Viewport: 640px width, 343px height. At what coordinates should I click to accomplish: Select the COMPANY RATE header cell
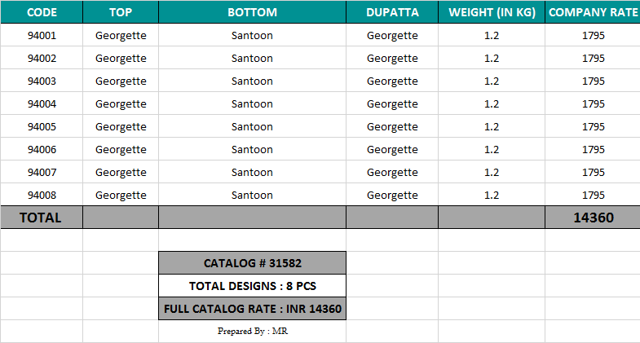pos(593,12)
